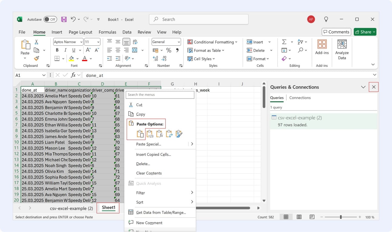
Task: Open the csv-excel-example (2) sheet tab
Action: 71,208
